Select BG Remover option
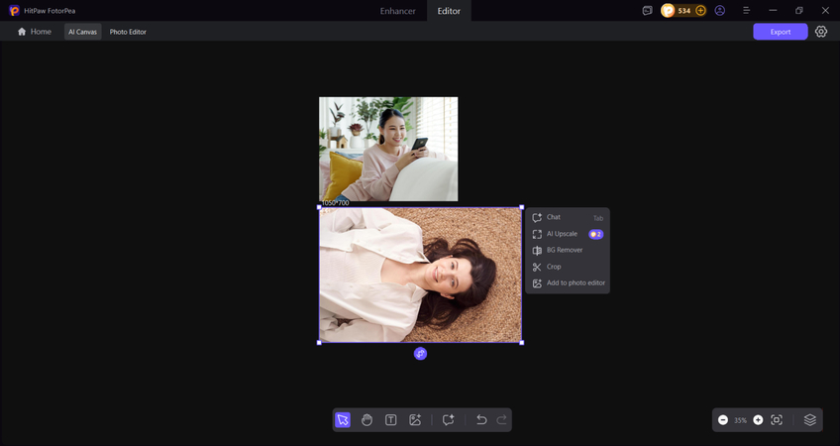 [x=564, y=250]
